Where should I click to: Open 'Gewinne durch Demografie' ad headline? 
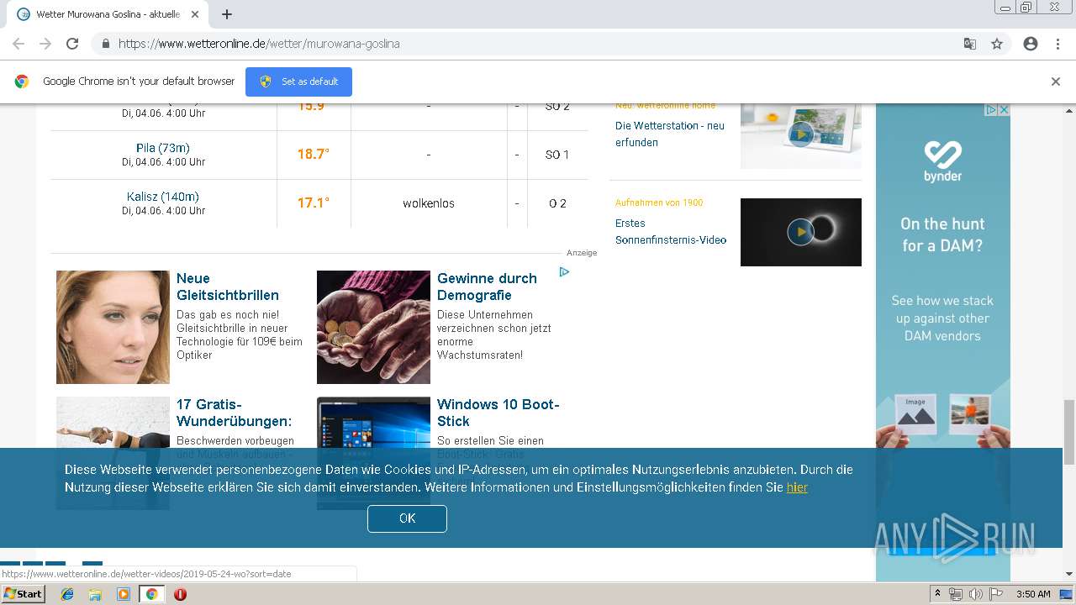[x=487, y=287]
